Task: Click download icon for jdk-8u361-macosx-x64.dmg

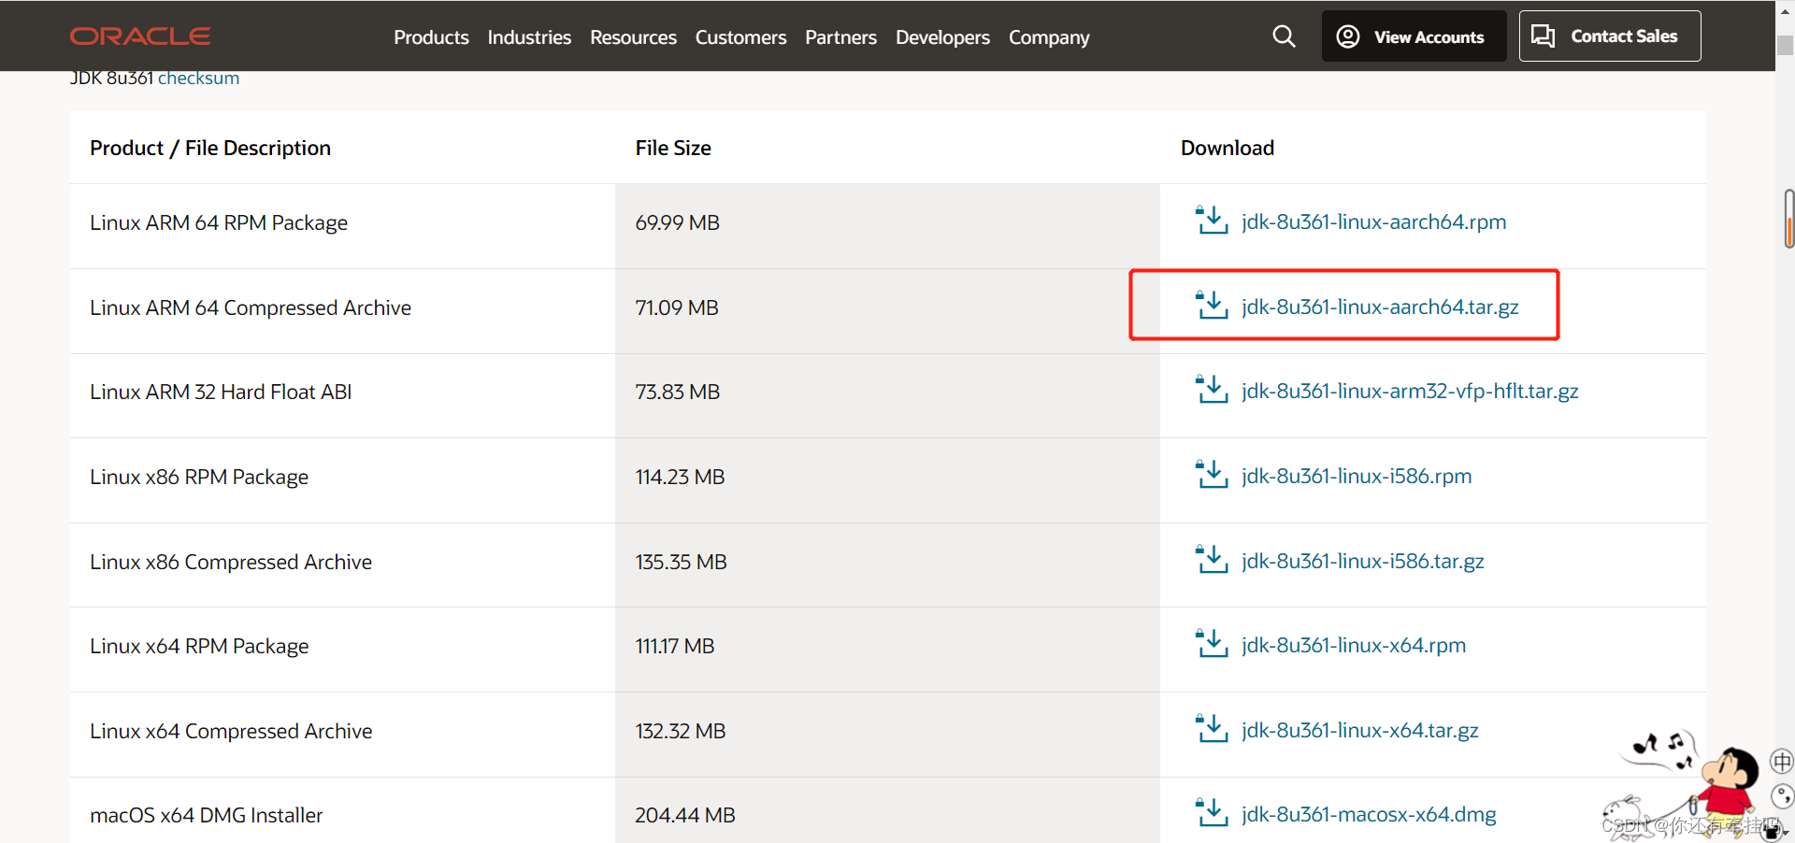Action: coord(1212,813)
